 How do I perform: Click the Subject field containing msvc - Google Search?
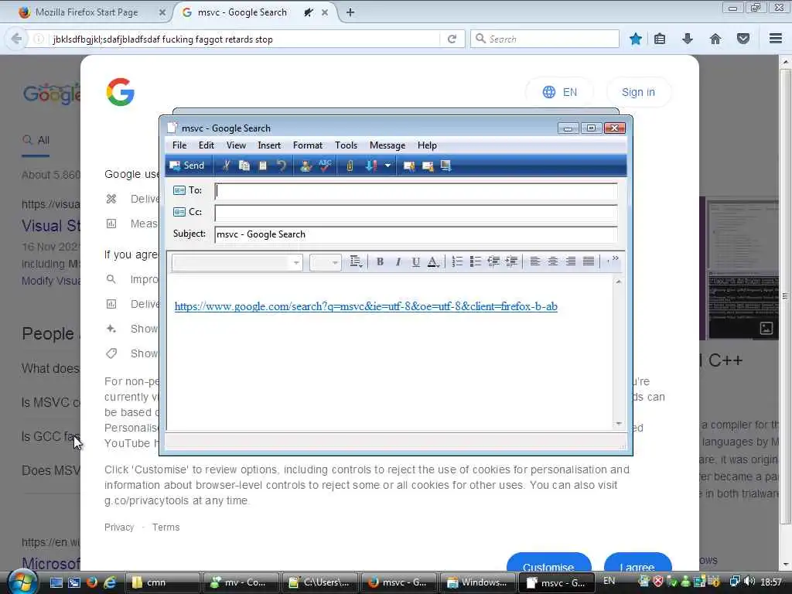tap(416, 234)
